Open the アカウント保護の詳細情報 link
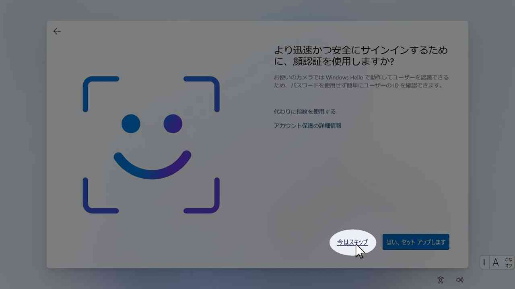 click(307, 126)
